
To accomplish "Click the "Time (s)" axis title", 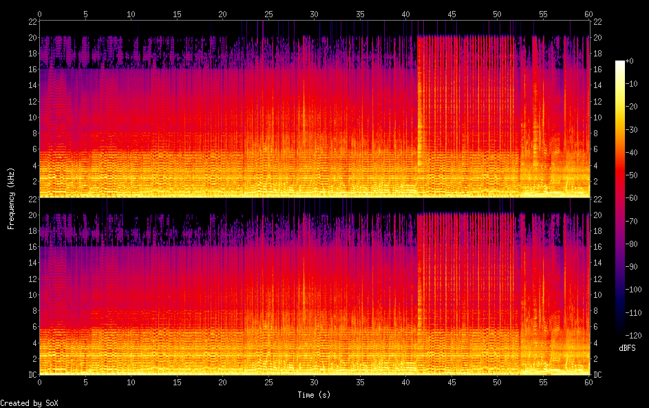I will point(314,395).
